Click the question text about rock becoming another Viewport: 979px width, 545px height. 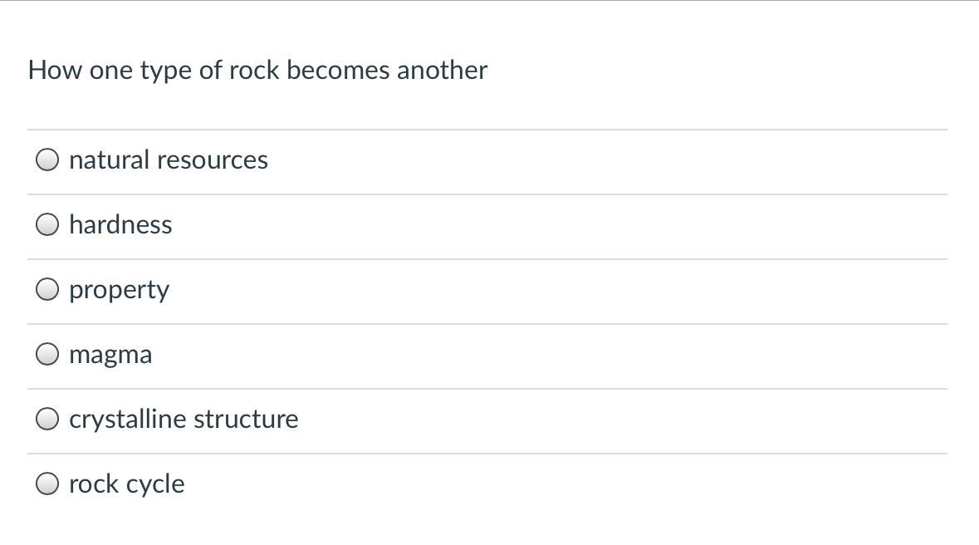[257, 70]
